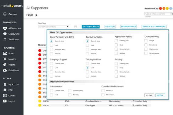Open Legacy Gifts gift box icon
The height and width of the screenshot is (115, 173).
[5, 34]
